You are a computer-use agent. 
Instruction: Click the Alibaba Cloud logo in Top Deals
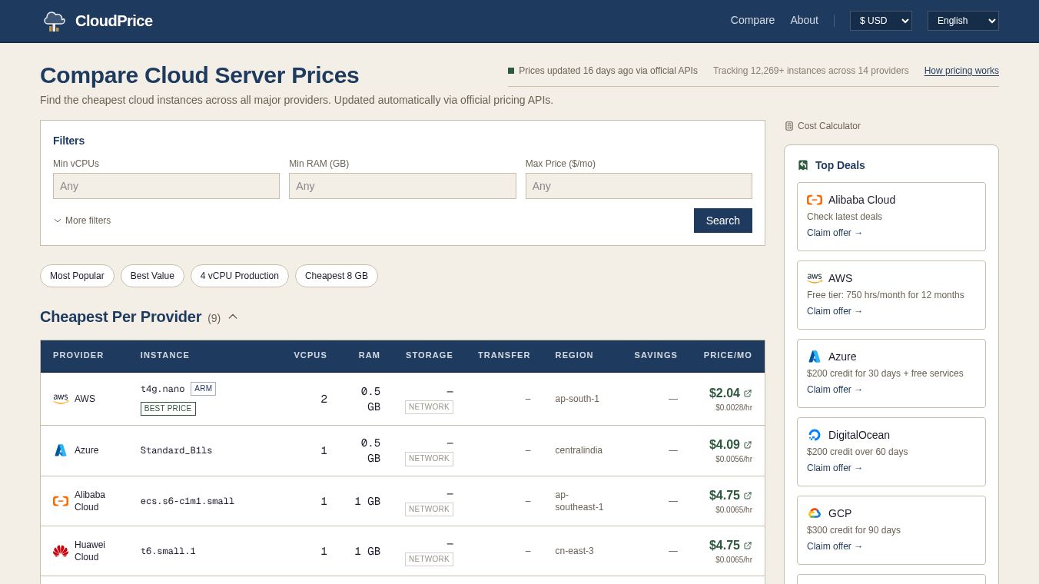tap(815, 200)
